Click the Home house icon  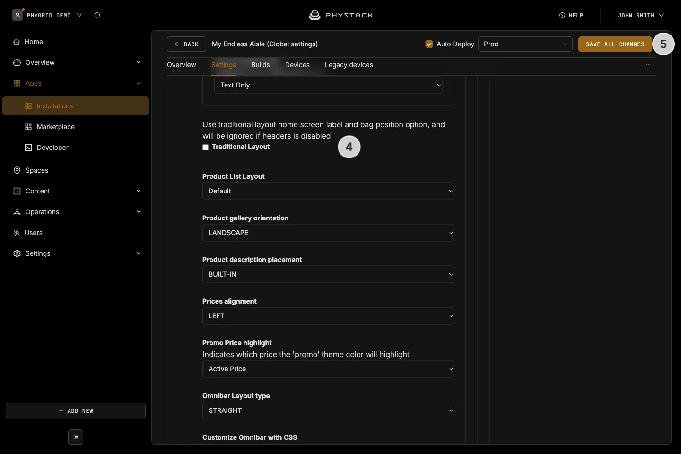pos(17,42)
